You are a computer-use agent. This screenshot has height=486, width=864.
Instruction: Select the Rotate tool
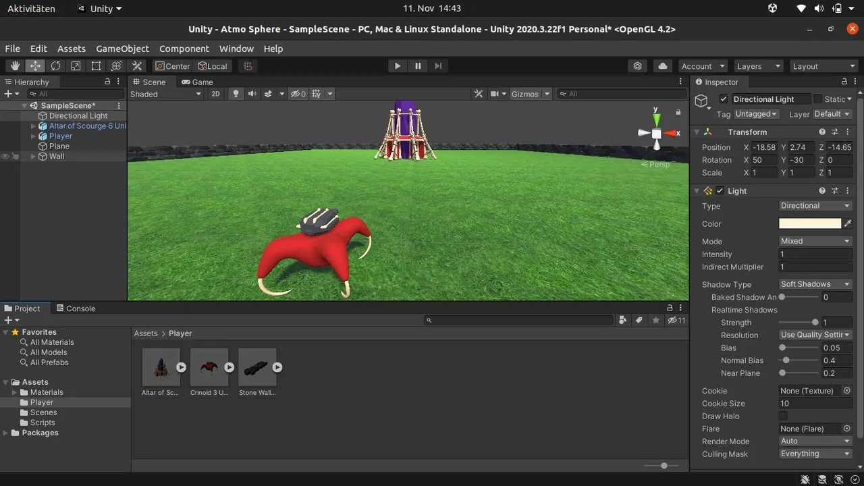tap(55, 66)
